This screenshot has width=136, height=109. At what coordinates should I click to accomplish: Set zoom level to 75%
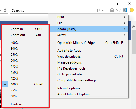[14, 90]
